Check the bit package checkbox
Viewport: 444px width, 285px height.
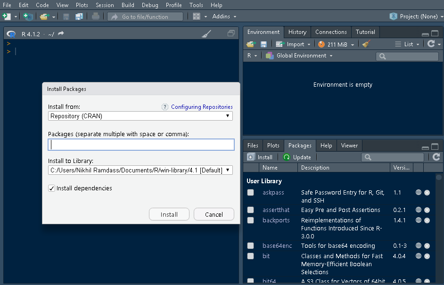pyautogui.click(x=250, y=256)
